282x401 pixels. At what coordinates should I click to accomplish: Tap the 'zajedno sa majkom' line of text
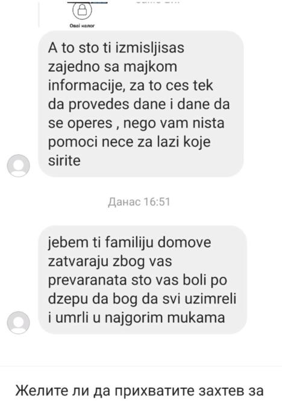click(x=113, y=67)
